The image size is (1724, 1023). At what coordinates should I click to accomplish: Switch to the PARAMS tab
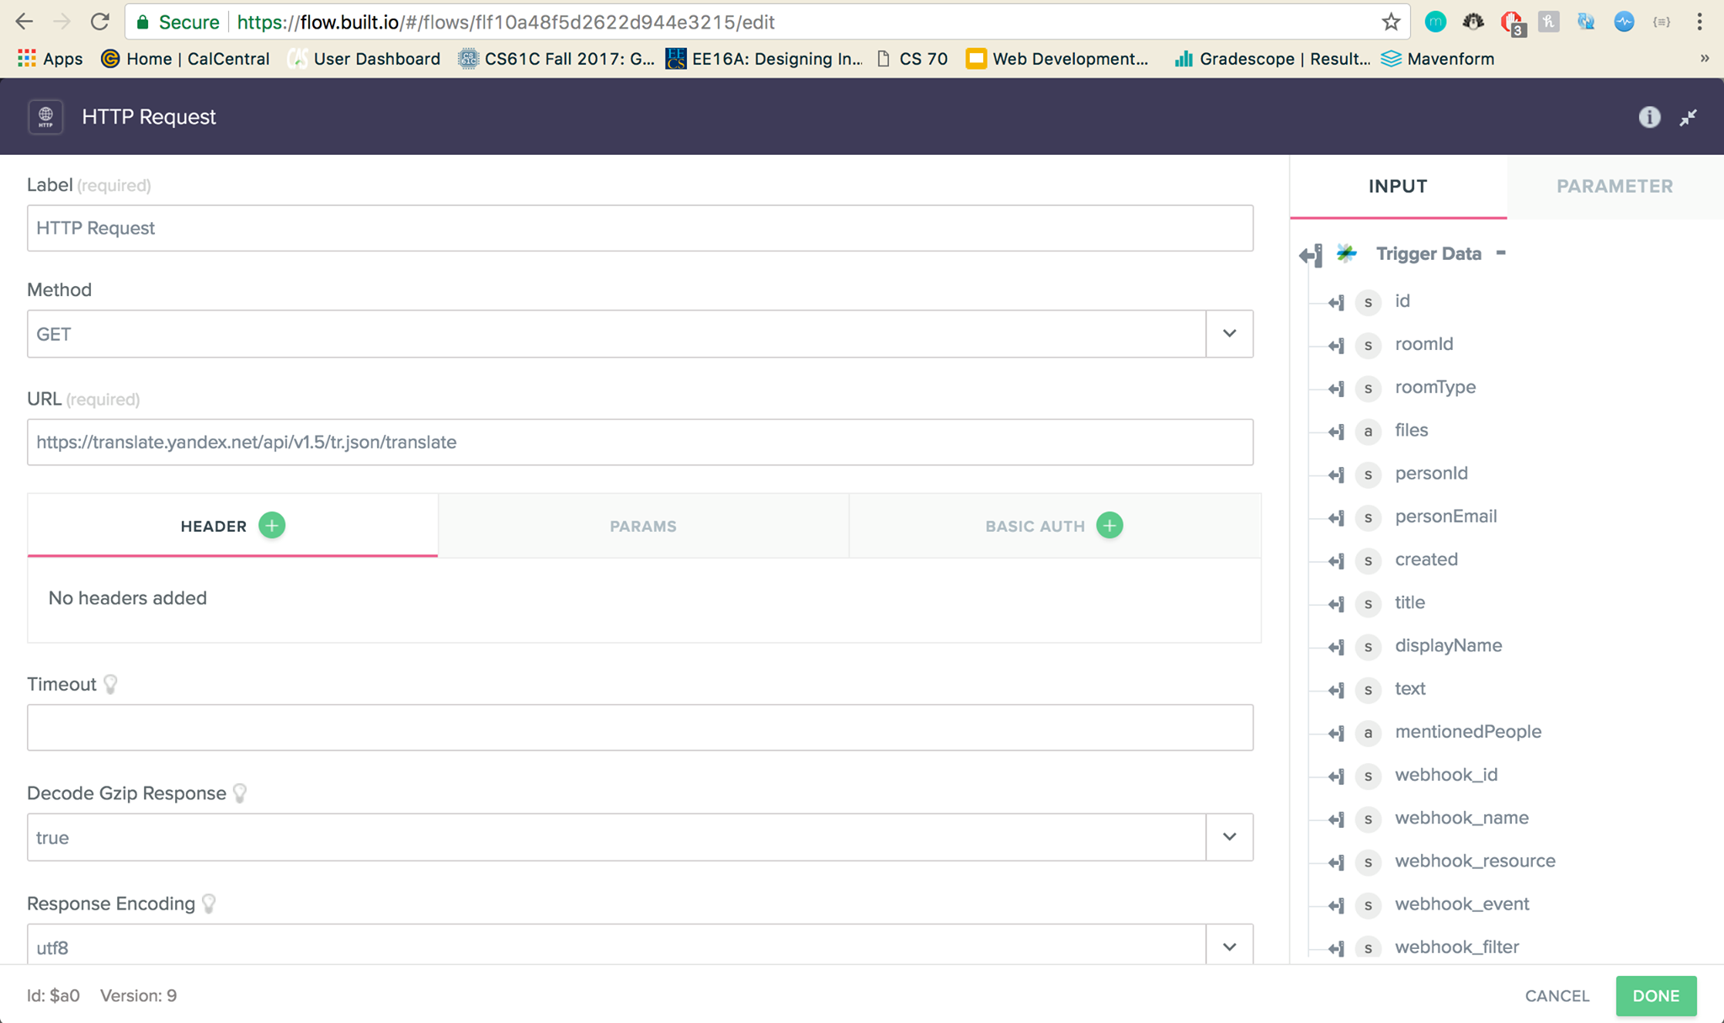pyautogui.click(x=643, y=526)
